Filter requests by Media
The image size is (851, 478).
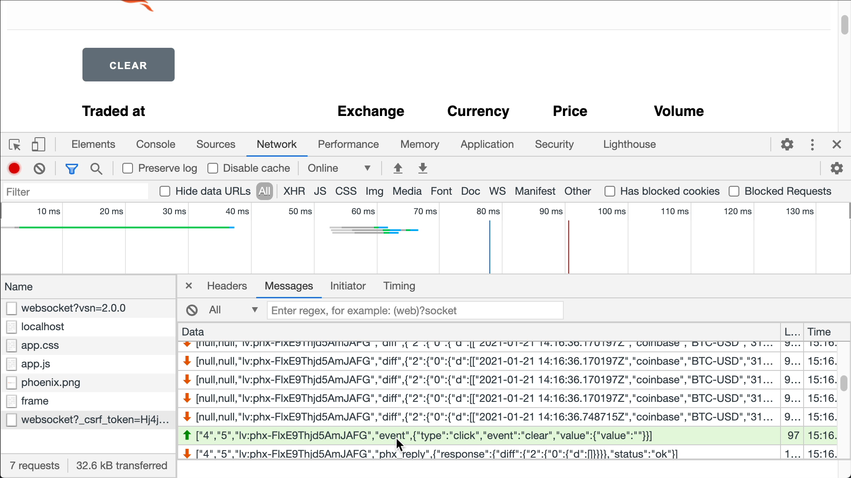point(407,191)
